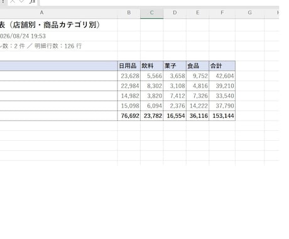Click the cell with value 2,376
289x239 pixels.
click(175, 106)
